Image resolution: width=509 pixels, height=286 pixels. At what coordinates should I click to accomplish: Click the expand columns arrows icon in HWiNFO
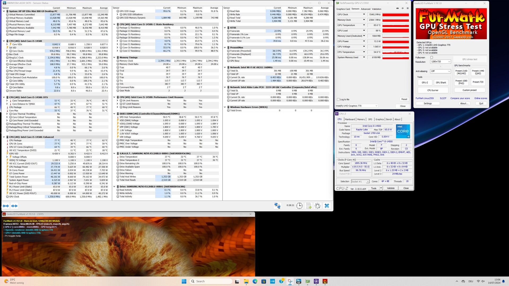(6, 206)
